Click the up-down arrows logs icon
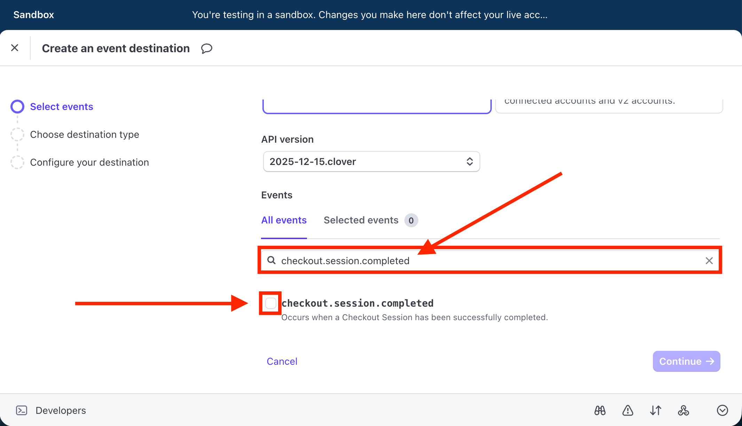The height and width of the screenshot is (426, 742). pos(655,410)
